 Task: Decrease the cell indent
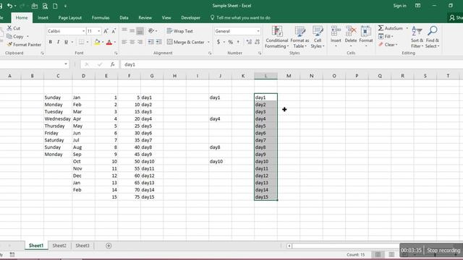pyautogui.click(x=151, y=42)
